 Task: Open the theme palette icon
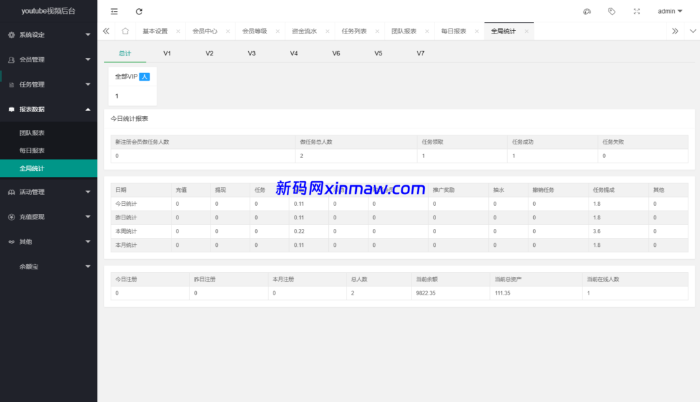(587, 11)
